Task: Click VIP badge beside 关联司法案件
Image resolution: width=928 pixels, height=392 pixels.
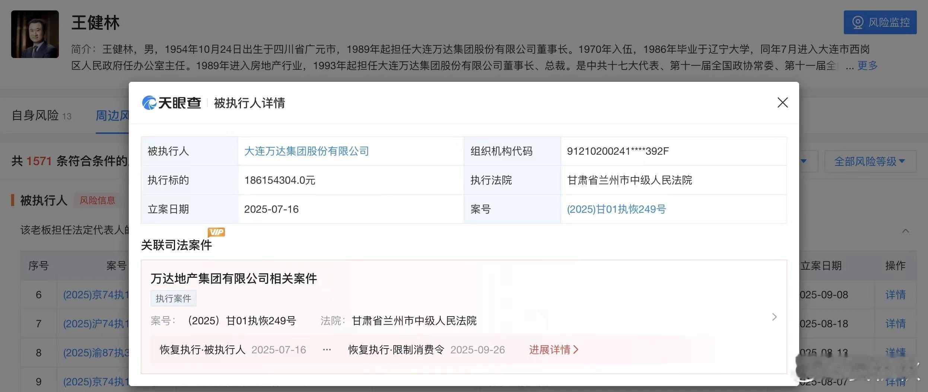Action: [216, 232]
